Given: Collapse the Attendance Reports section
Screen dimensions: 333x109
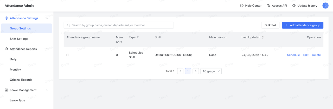Looking at the screenshot, I should click(x=47, y=49).
